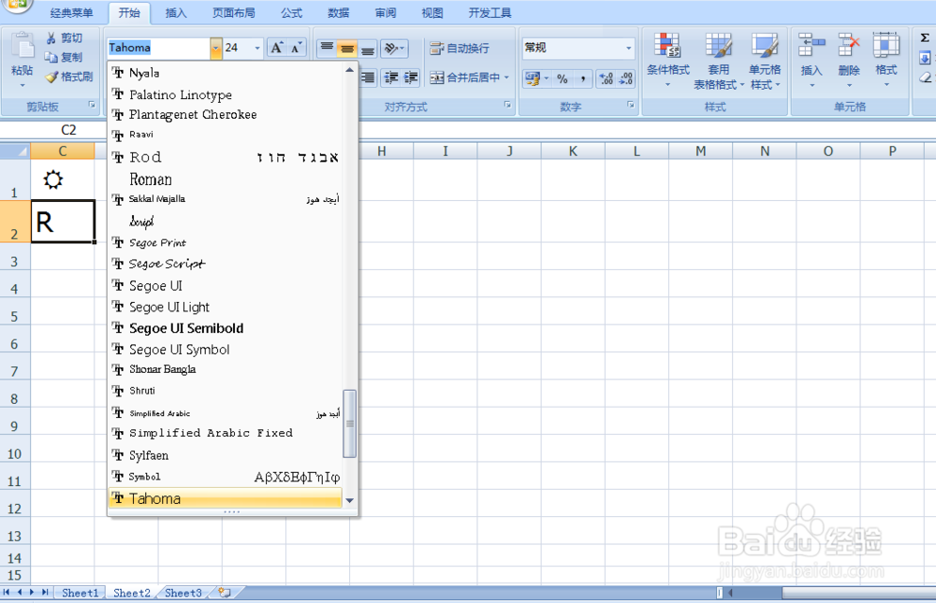Viewport: 936px width, 603px height.
Task: Choose Palatino Linotype font
Action: tap(226, 94)
